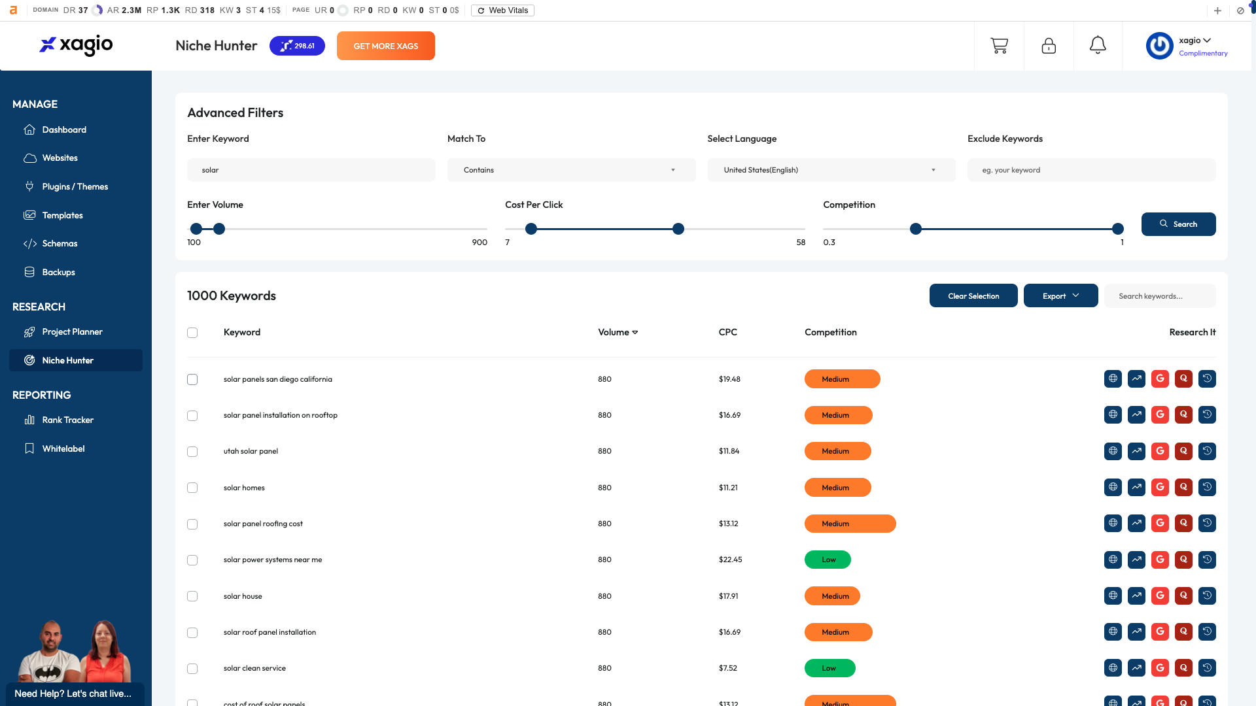Google search solar panel installation on rooftop
Viewport: 1256px width, 706px height.
[1160, 414]
